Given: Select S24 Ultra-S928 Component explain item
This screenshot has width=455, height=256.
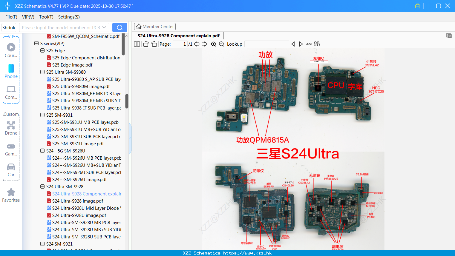Looking at the screenshot, I should tap(84, 194).
